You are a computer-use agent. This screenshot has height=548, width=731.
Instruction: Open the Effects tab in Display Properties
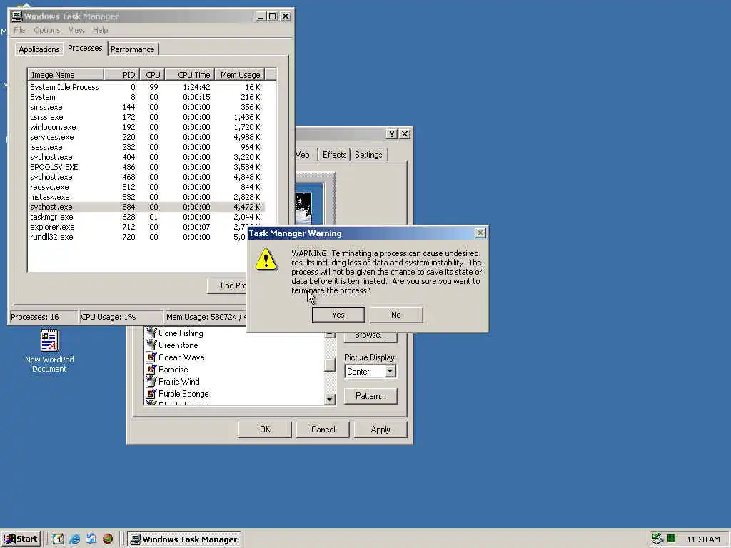click(334, 155)
